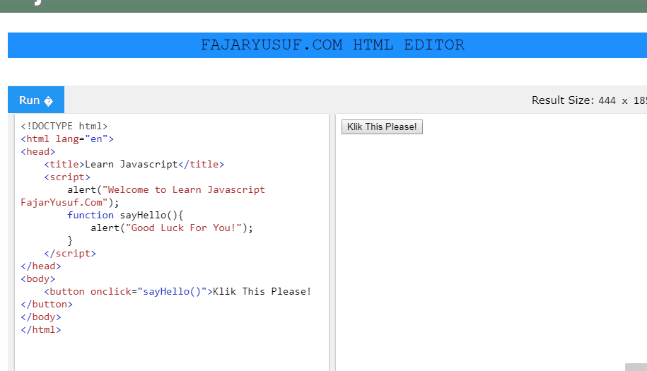Click the Run button

(x=36, y=100)
